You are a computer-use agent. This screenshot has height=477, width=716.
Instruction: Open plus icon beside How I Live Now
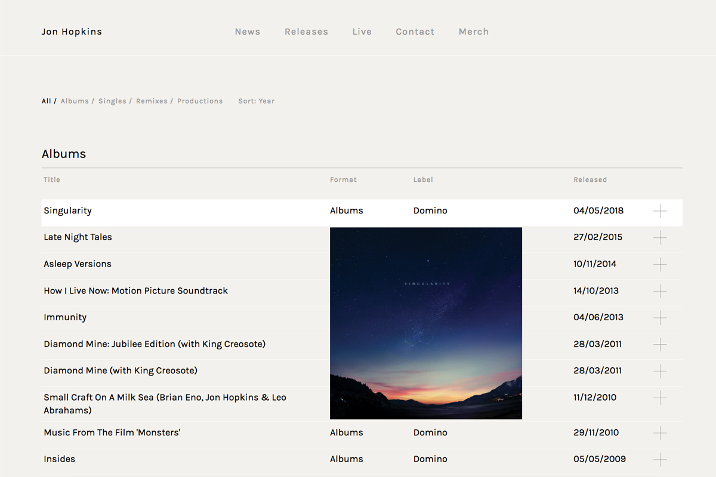659,291
